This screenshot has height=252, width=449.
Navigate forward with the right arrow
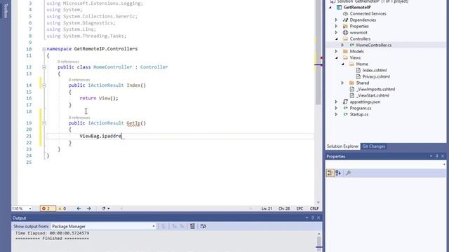(x=89, y=209)
